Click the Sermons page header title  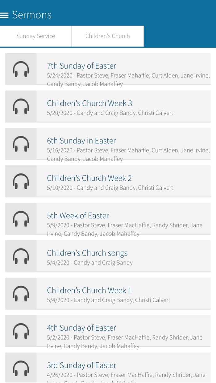tap(32, 15)
